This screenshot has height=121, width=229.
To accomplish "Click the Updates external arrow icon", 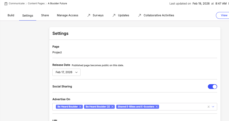I will pyautogui.click(x=114, y=15).
